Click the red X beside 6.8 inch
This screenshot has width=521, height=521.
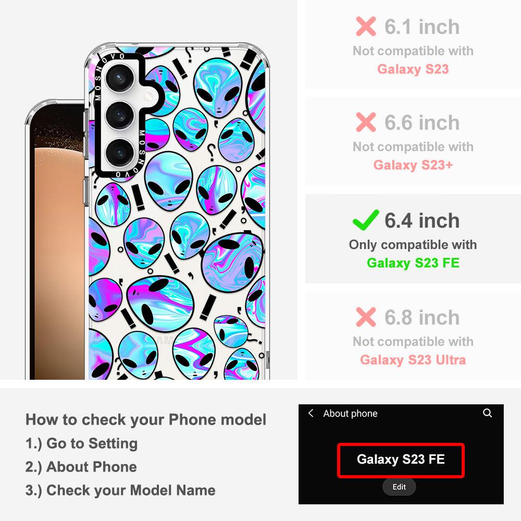(366, 317)
